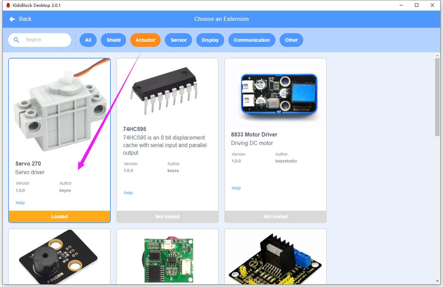Select the Communication category filter
This screenshot has height=287, width=443.
click(252, 40)
